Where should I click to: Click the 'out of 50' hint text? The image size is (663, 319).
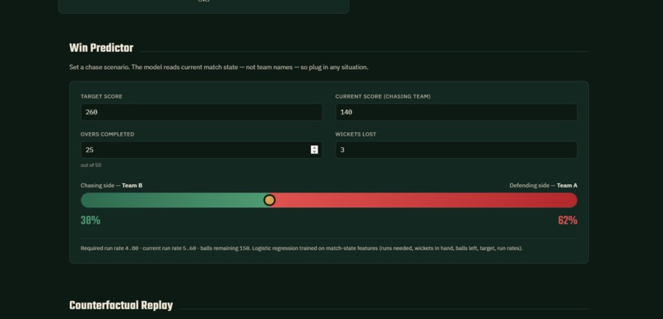point(91,165)
